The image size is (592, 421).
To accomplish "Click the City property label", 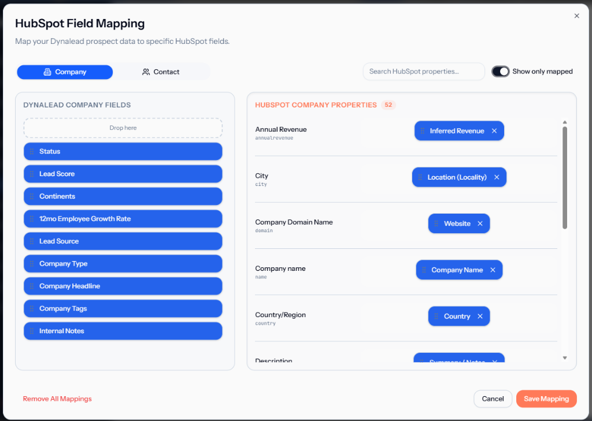I will (262, 176).
